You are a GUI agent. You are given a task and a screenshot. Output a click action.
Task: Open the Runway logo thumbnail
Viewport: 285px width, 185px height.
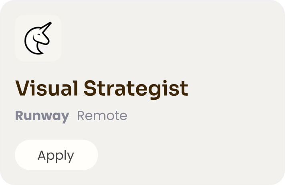(38, 38)
